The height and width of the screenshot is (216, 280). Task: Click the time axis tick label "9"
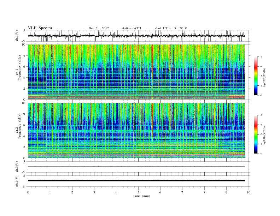coord(226,192)
